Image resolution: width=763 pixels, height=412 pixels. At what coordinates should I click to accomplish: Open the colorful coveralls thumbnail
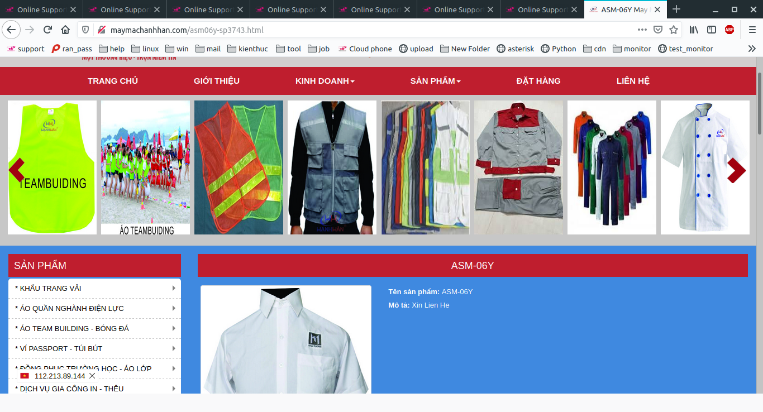tap(612, 167)
